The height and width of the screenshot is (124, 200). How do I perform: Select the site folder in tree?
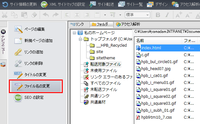[100, 52]
